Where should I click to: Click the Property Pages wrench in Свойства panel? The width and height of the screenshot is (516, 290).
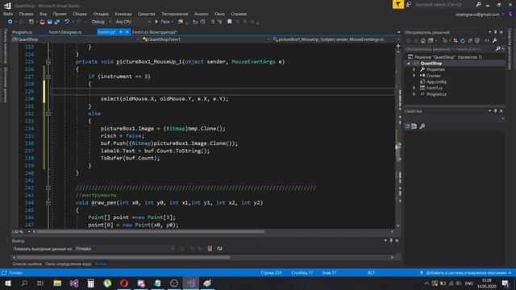pyautogui.click(x=422, y=126)
